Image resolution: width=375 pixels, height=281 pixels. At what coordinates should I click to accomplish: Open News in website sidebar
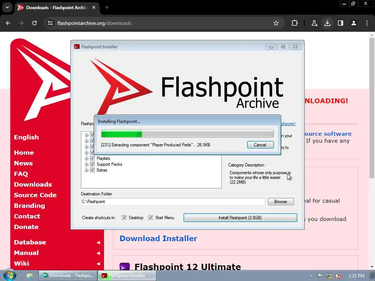coord(23,163)
